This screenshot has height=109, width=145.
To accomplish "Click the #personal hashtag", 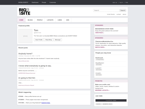I will tap(33, 73).
